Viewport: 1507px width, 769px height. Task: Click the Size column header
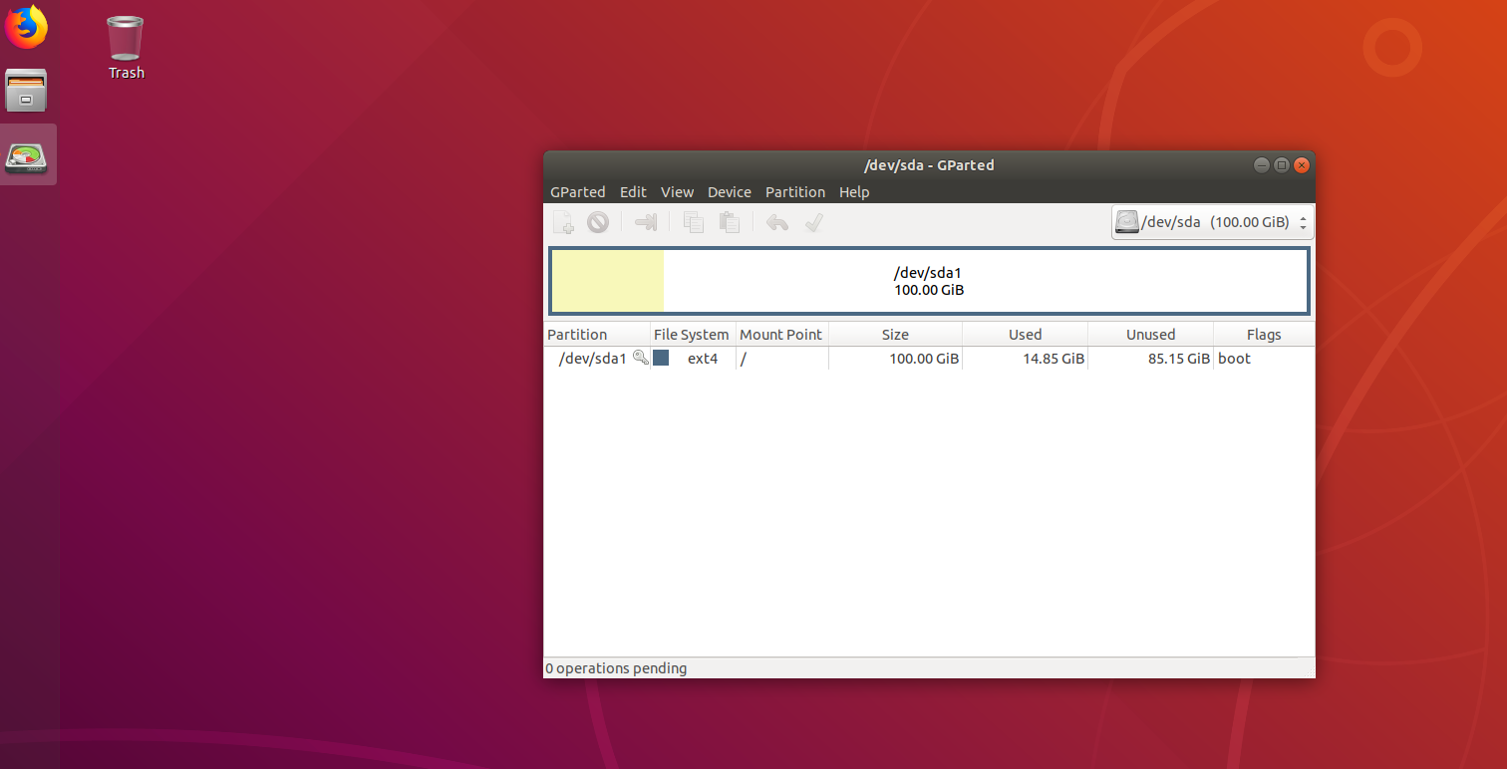tap(895, 335)
